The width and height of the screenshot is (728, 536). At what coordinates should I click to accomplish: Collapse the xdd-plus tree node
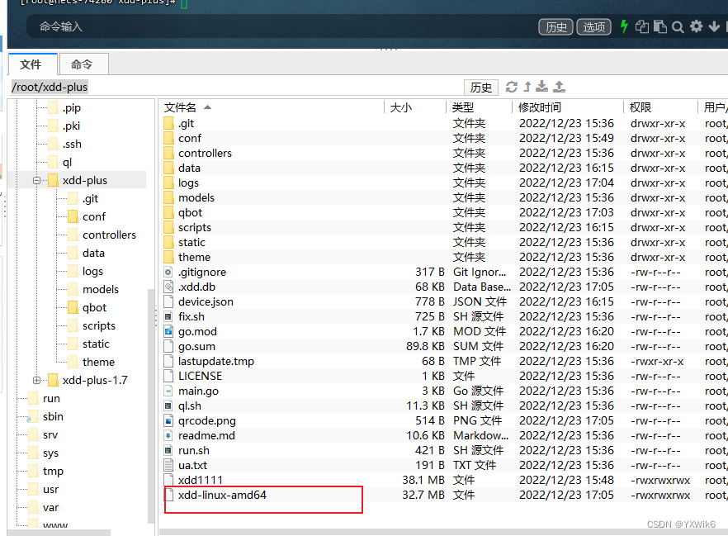(x=36, y=180)
